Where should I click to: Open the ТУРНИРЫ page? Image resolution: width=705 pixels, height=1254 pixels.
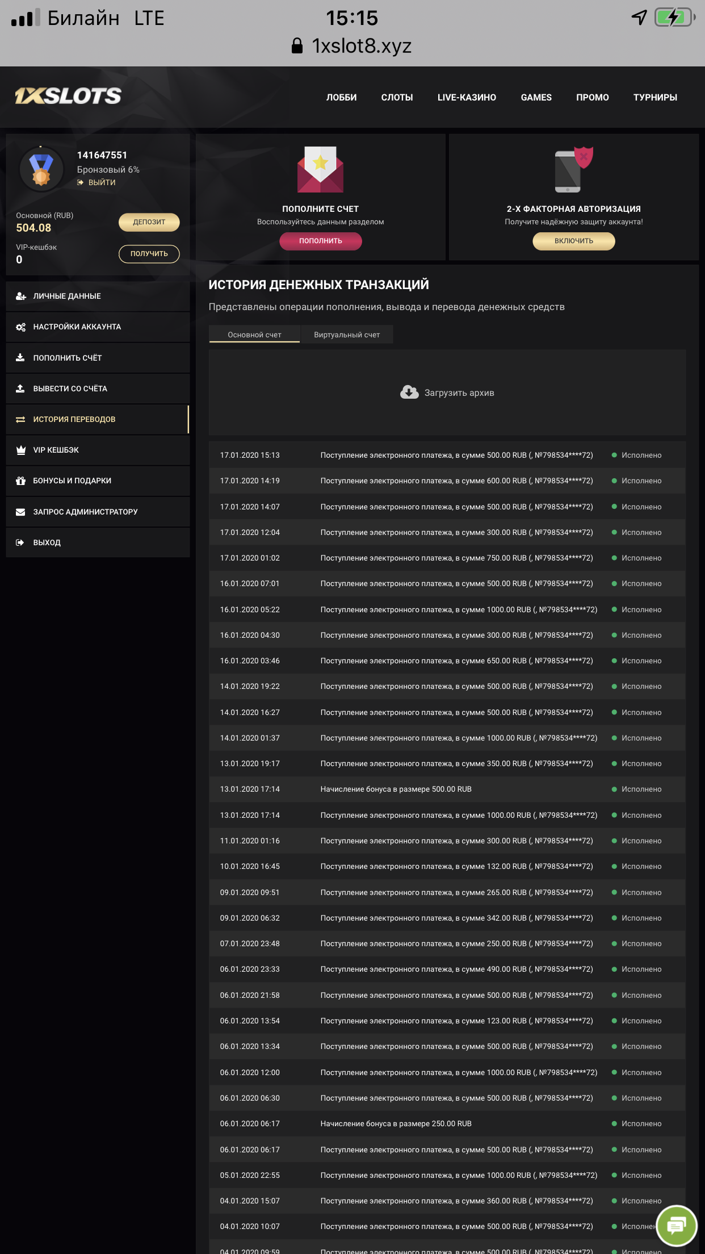655,97
